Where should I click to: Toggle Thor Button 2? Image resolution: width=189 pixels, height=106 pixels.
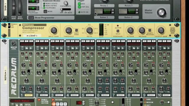[x=123, y=11]
